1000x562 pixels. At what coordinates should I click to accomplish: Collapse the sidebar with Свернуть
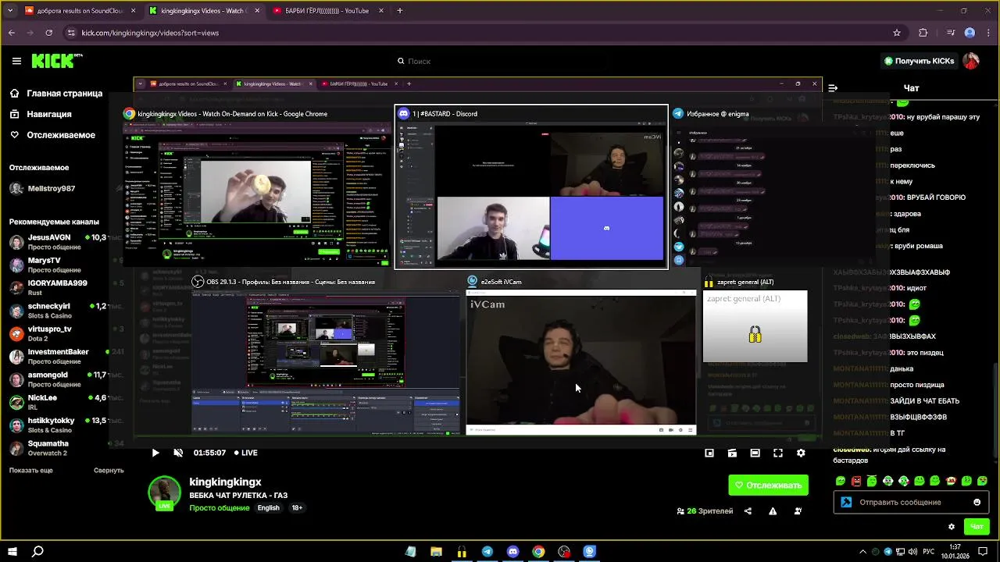click(109, 471)
